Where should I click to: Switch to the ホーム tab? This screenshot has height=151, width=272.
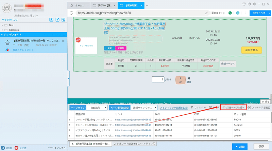tap(79, 5)
